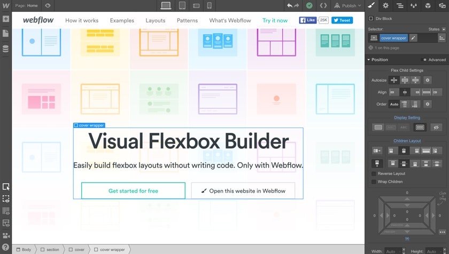Open the selector inheritance menu icon
The height and width of the screenshot is (254, 449).
tap(442, 38)
